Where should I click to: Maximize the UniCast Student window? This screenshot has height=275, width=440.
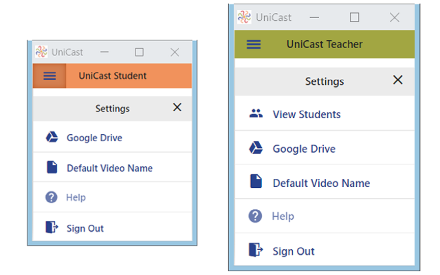139,52
